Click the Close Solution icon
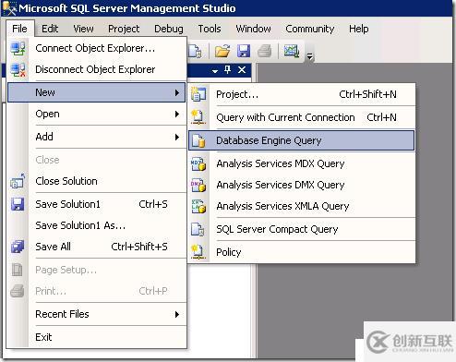 click(18, 181)
